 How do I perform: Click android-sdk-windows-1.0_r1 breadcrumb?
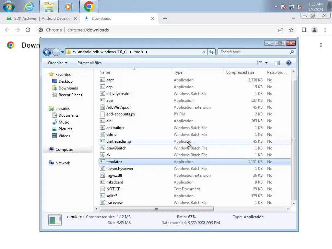coord(102,52)
